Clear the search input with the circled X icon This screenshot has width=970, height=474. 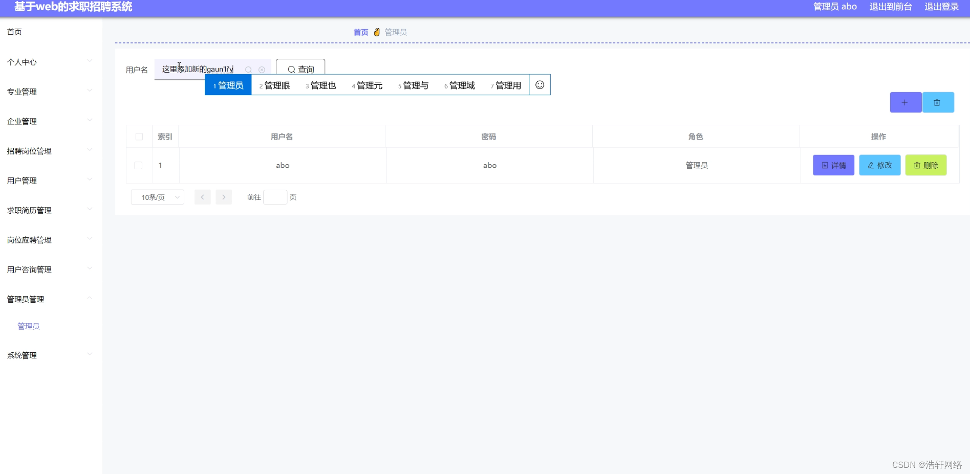[x=262, y=70]
